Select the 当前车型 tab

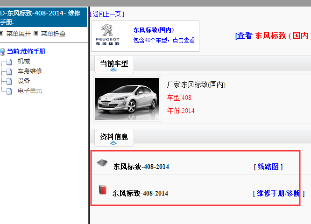tap(114, 64)
